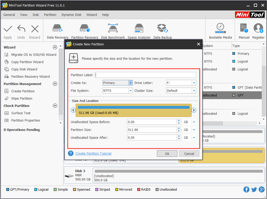Confirm the new partition with OK

167,154
